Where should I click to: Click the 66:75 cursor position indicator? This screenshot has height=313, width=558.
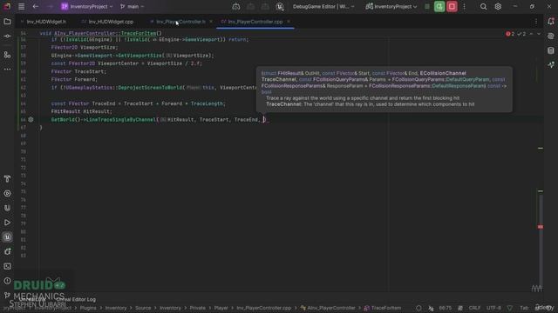(x=446, y=308)
